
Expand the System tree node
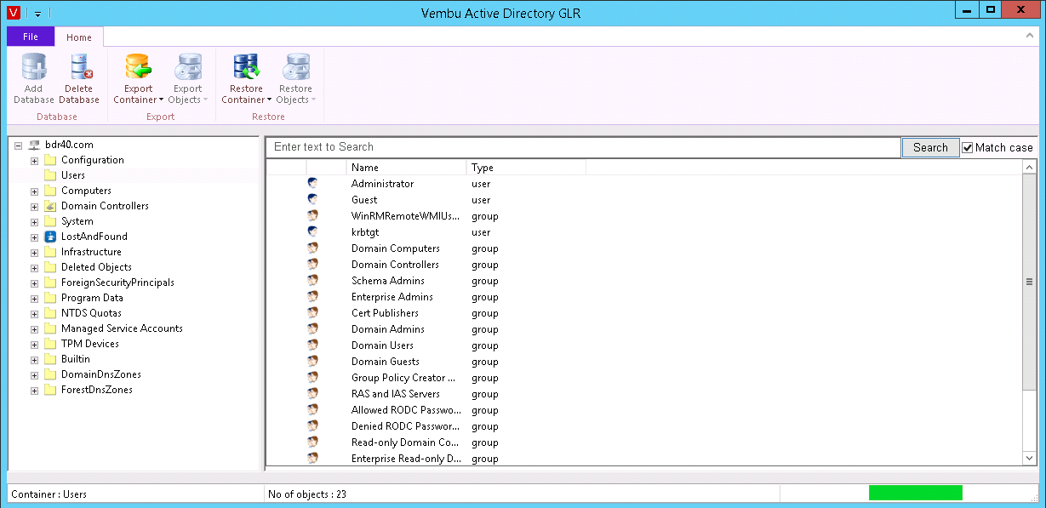pyautogui.click(x=34, y=221)
